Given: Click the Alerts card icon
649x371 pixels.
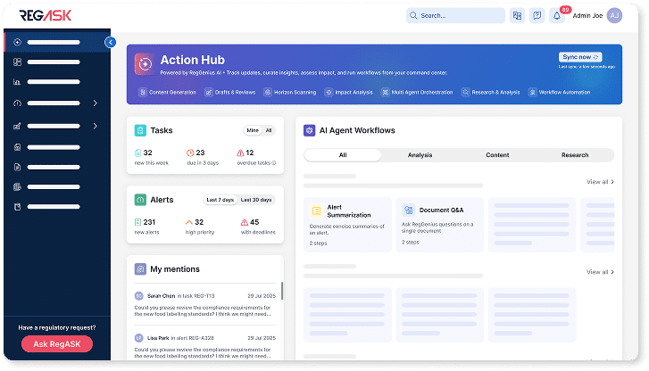Looking at the screenshot, I should click(x=140, y=200).
